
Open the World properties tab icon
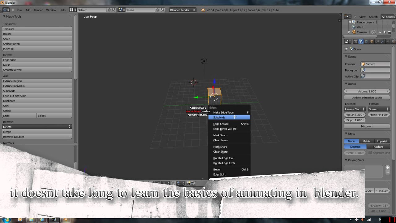(367, 41)
